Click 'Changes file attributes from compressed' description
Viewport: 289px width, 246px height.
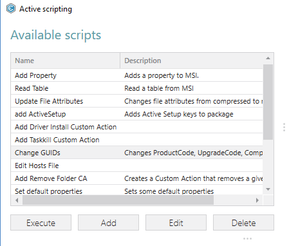click(193, 101)
